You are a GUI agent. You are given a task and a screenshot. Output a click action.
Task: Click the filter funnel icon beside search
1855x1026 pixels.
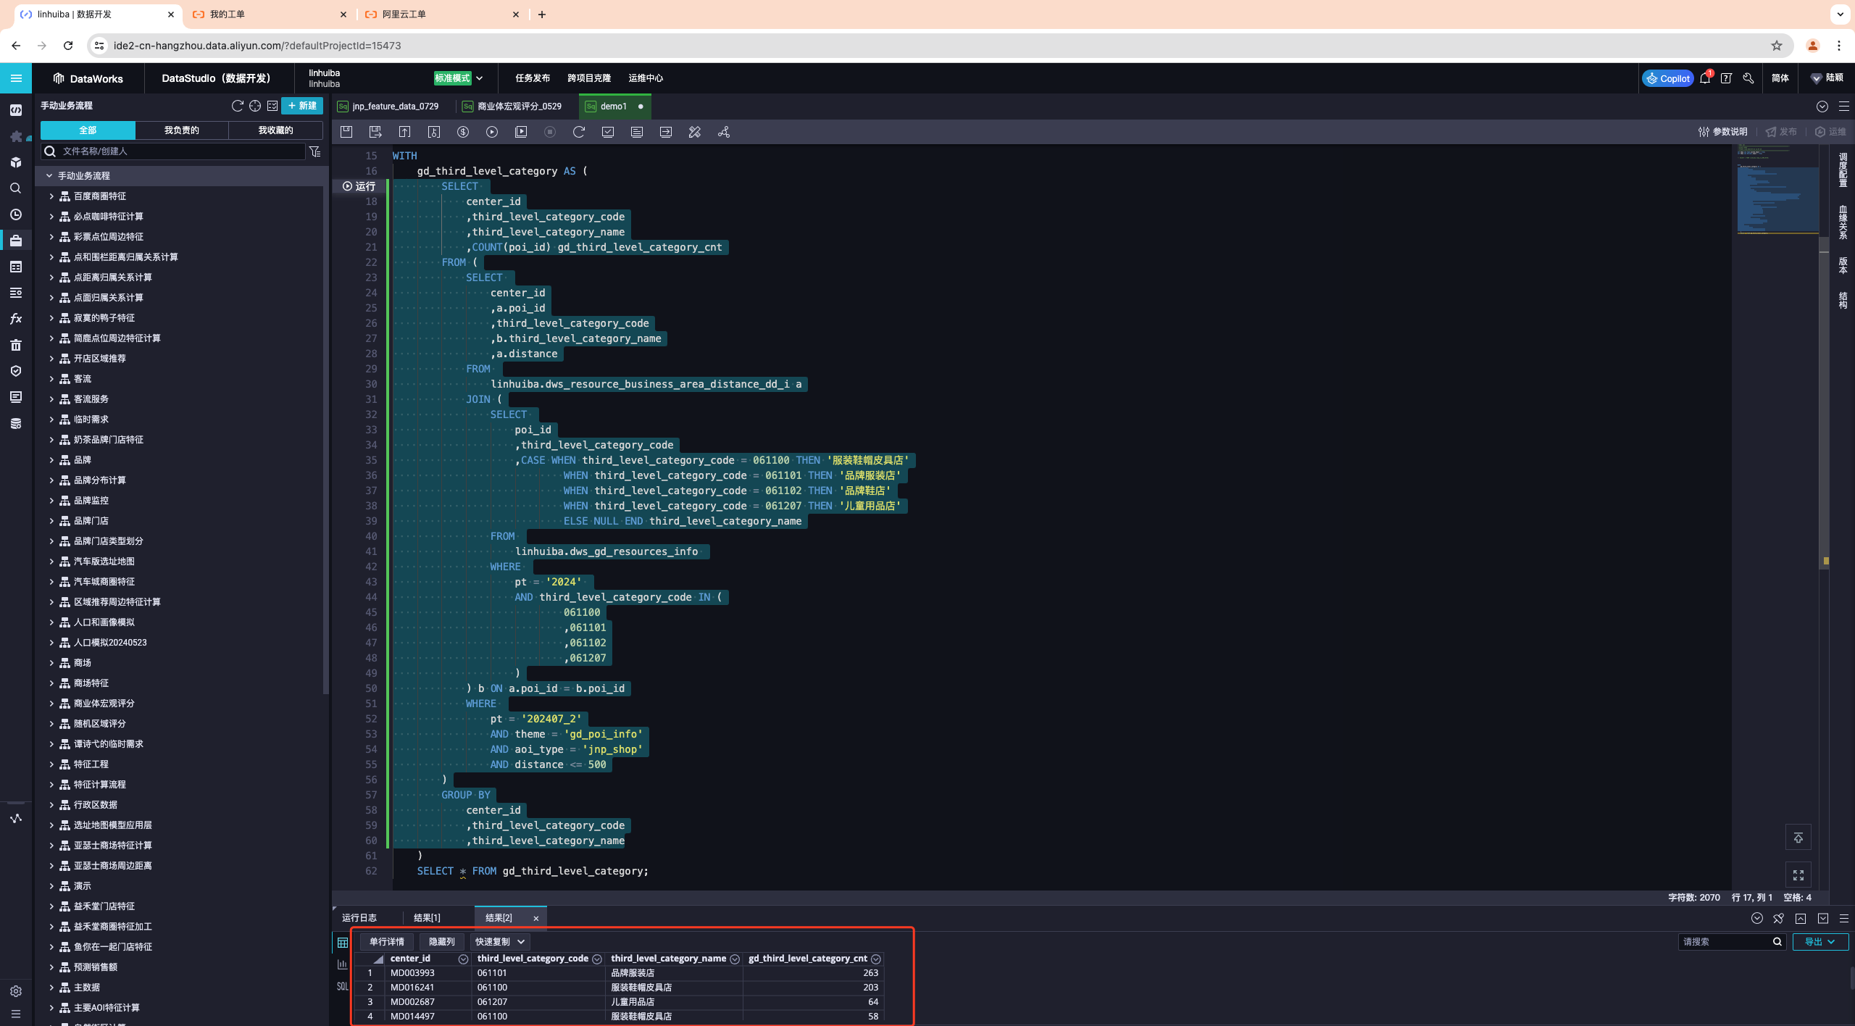[315, 151]
